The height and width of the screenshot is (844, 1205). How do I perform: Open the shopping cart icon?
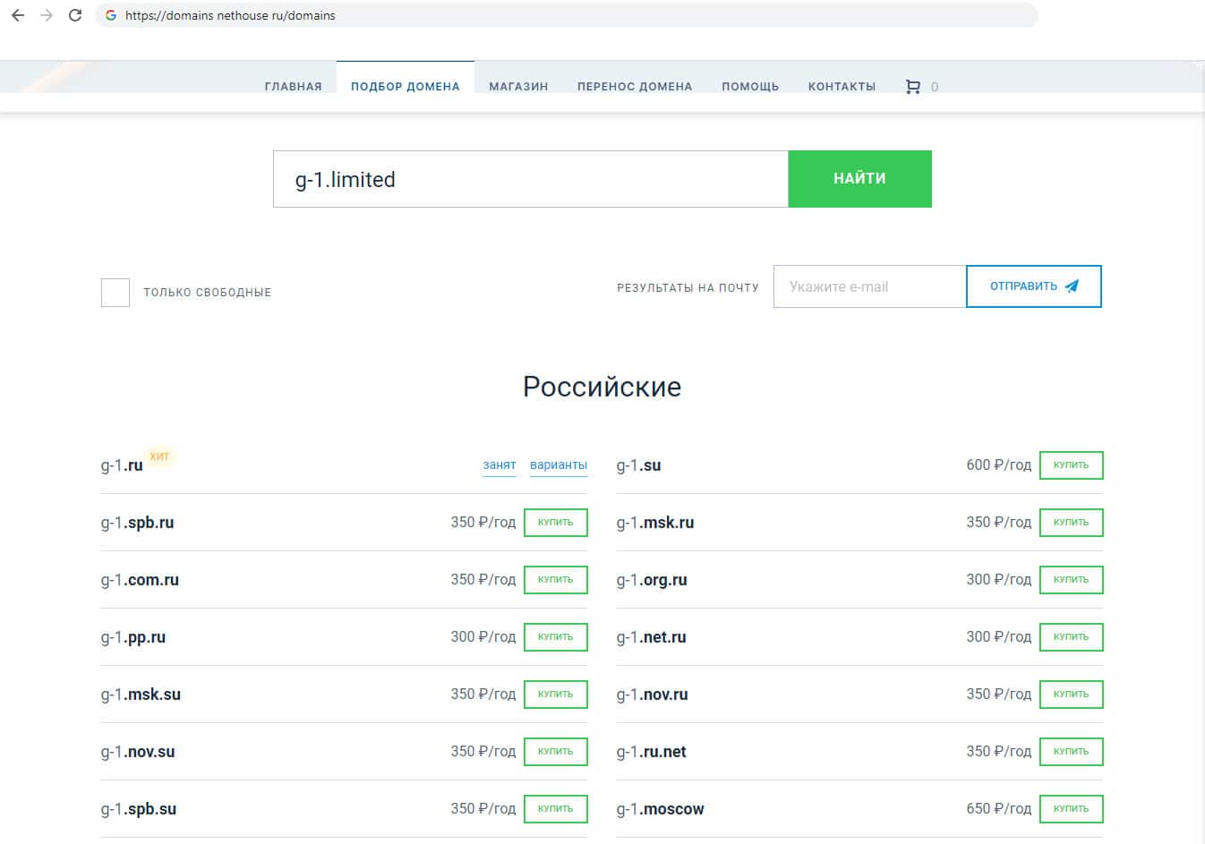(912, 87)
